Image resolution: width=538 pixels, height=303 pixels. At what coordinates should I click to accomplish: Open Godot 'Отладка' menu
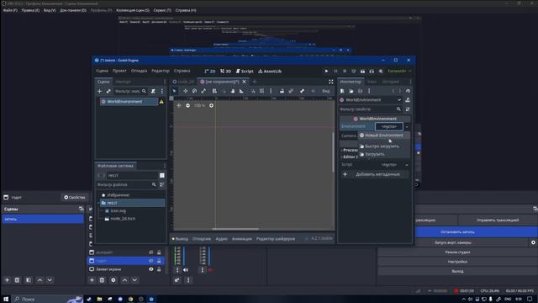139,71
